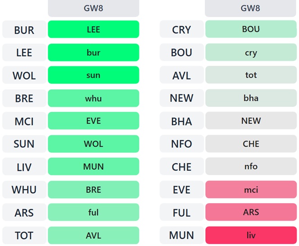Click the MUN fixture cell beside LIV
The width and height of the screenshot is (299, 246).
pos(93,167)
